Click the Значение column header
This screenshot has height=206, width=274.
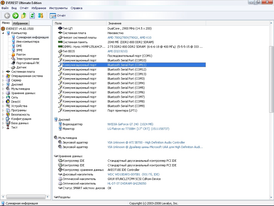pyautogui.click(x=156, y=23)
